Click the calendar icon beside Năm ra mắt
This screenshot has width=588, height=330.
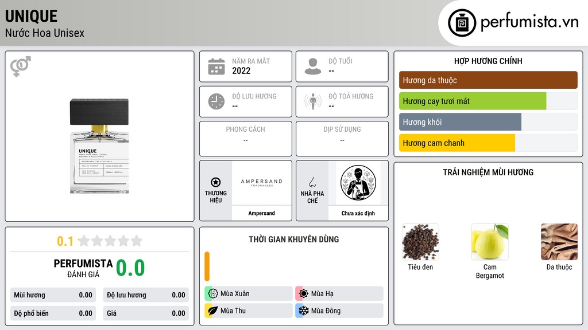216,66
